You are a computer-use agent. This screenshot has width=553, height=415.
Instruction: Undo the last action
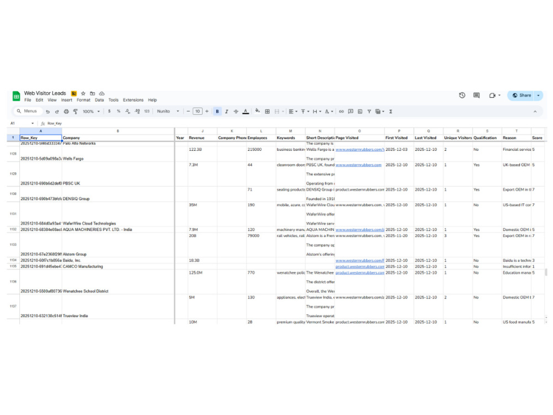(48, 111)
